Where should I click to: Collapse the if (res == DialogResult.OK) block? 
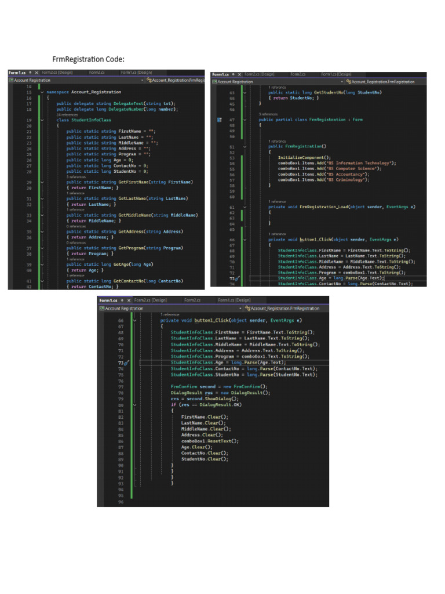134,405
